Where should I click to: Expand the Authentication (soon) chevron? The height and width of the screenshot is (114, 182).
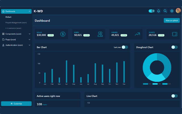coord(30,45)
